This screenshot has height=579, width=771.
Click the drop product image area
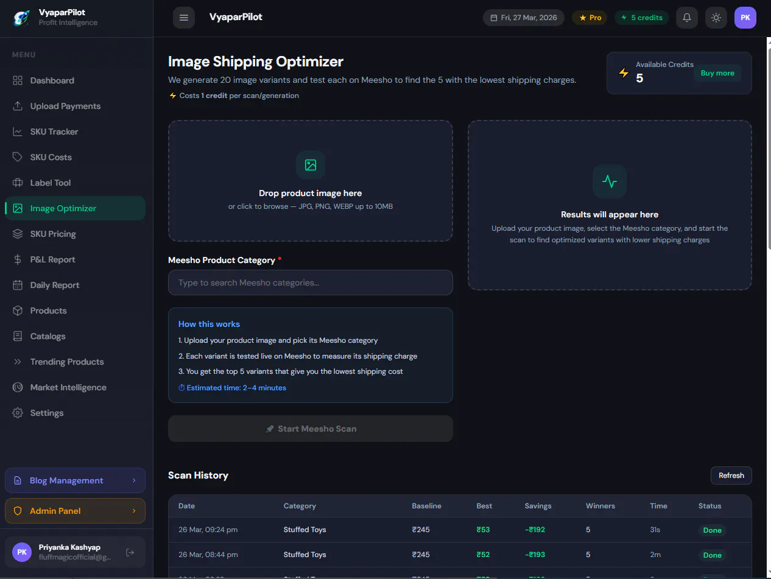coord(311,181)
